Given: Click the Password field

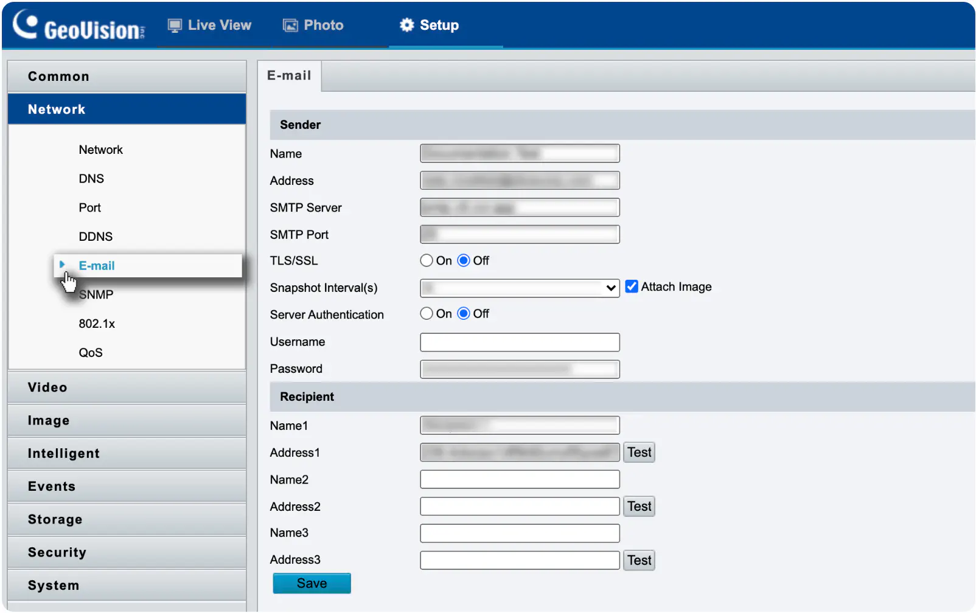Looking at the screenshot, I should click(x=520, y=369).
